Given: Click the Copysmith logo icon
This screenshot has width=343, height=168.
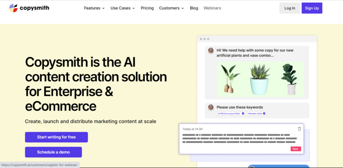Looking at the screenshot, I should coord(13,8).
